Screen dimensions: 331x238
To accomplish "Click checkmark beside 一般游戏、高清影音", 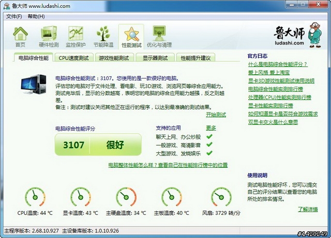I will tap(209, 145).
